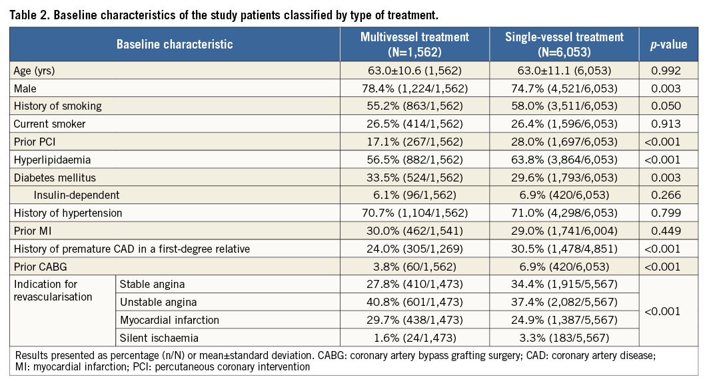Click the Baseline characteristic column header
The width and height of the screenshot is (715, 387).
(175, 45)
